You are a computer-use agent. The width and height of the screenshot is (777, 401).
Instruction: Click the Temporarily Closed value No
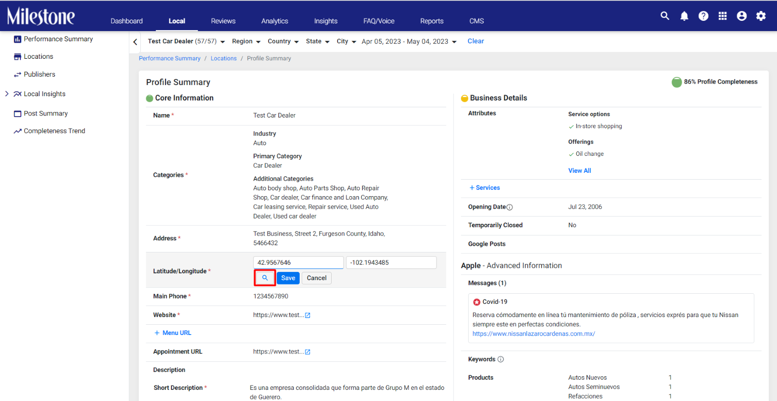click(572, 225)
